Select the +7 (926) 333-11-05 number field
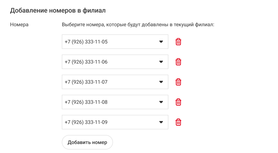Image resolution: width=278 pixels, height=153 pixels. pyautogui.click(x=115, y=42)
